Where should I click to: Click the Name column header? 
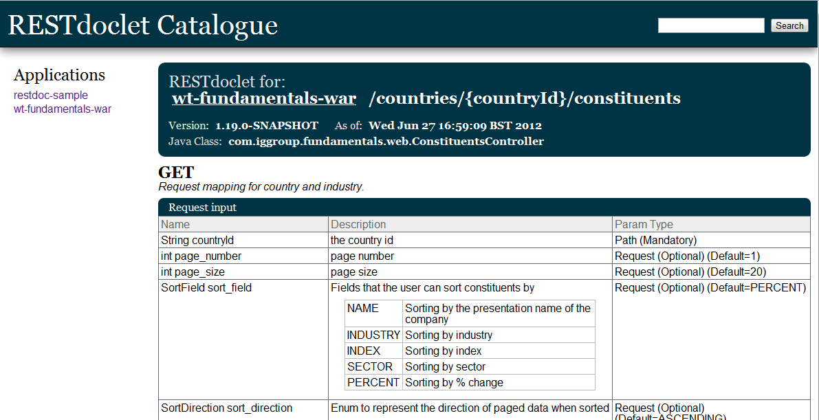[175, 225]
